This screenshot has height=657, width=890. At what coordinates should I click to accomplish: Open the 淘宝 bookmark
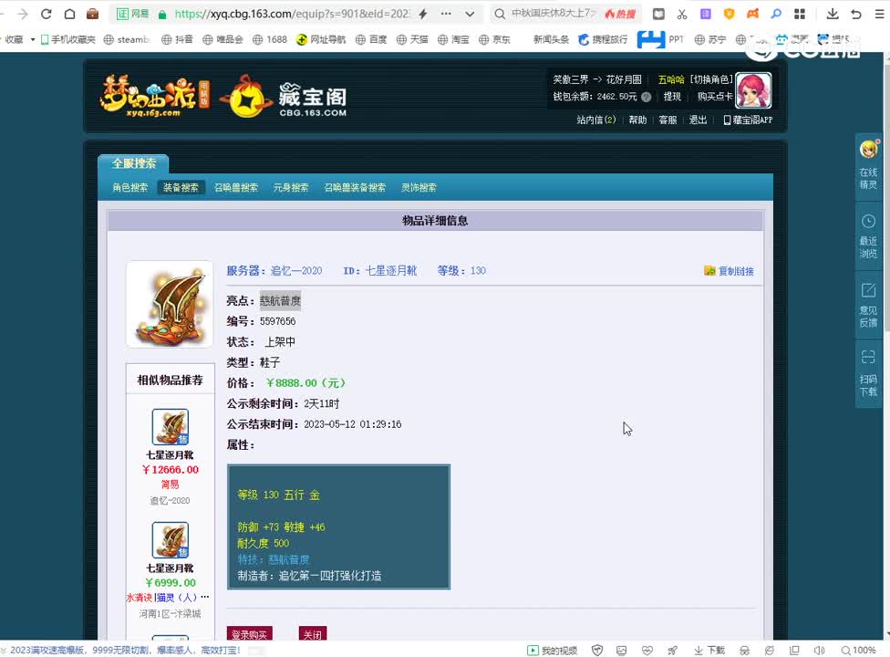point(453,39)
